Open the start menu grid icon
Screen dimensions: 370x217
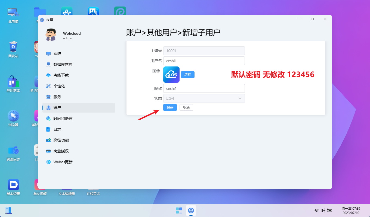pyautogui.click(x=179, y=210)
